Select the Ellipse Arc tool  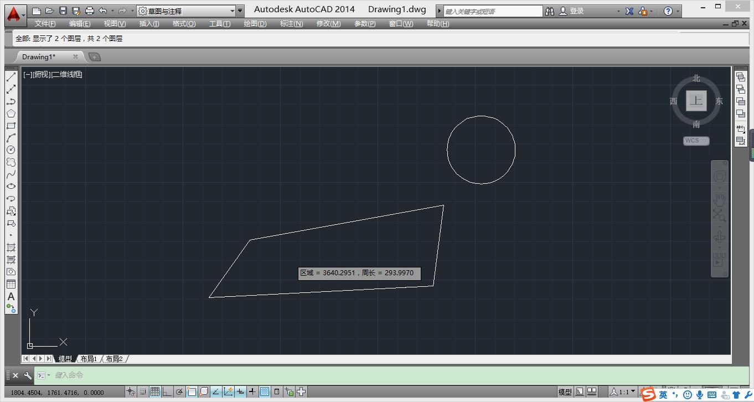click(11, 199)
